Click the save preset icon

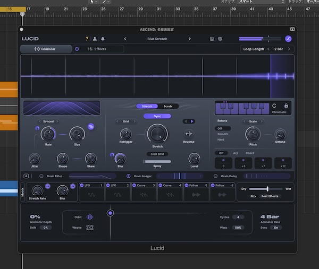[x=212, y=39]
